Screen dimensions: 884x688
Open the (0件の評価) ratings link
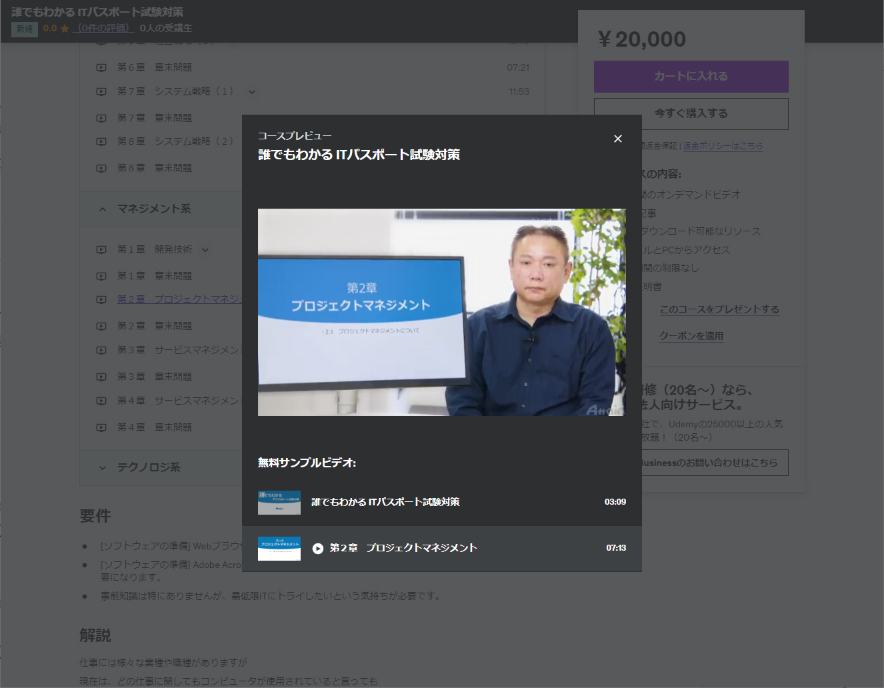105,28
